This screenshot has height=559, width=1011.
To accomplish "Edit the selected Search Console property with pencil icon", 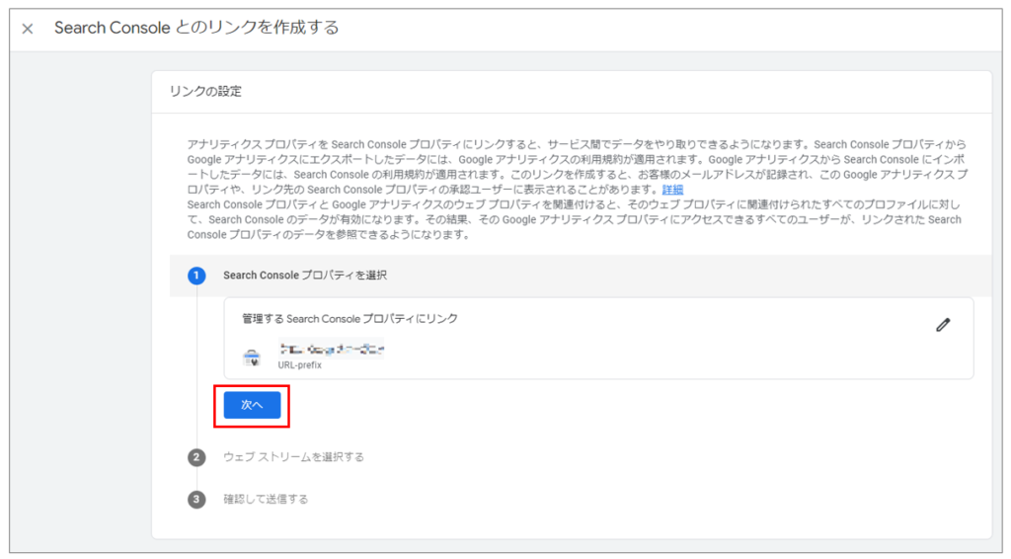I will [x=943, y=325].
